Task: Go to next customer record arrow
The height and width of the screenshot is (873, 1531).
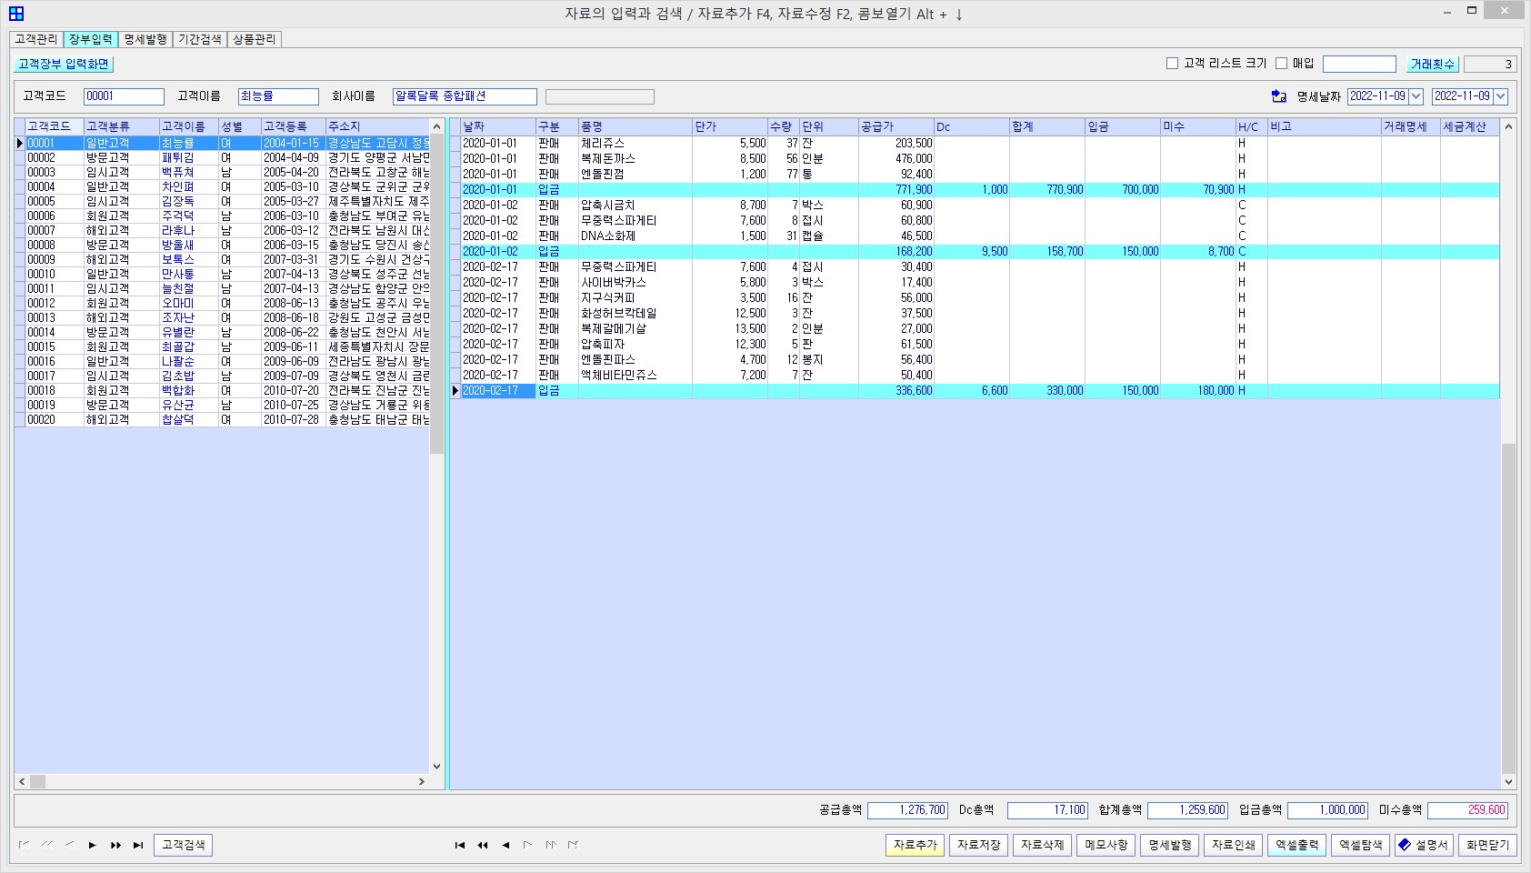Action: (x=93, y=845)
